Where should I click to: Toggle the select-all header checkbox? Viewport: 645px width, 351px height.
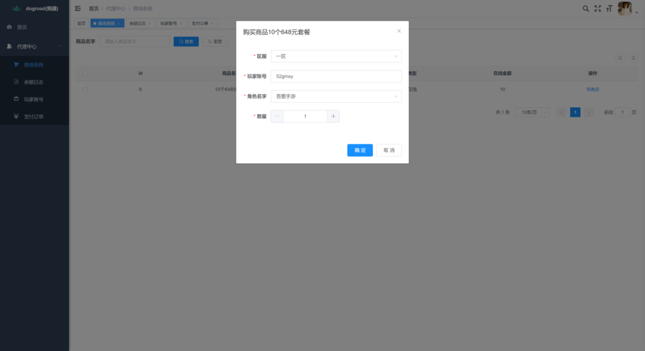pyautogui.click(x=85, y=73)
